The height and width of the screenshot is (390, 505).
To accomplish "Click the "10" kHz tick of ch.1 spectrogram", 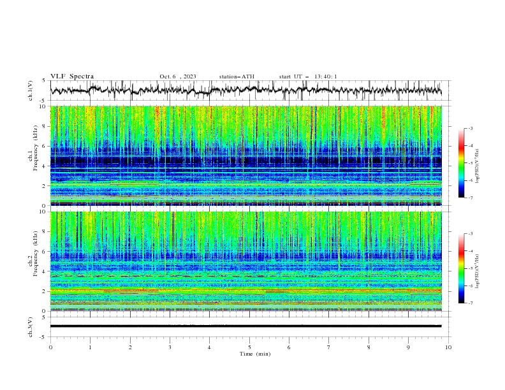I will pyautogui.click(x=43, y=106).
